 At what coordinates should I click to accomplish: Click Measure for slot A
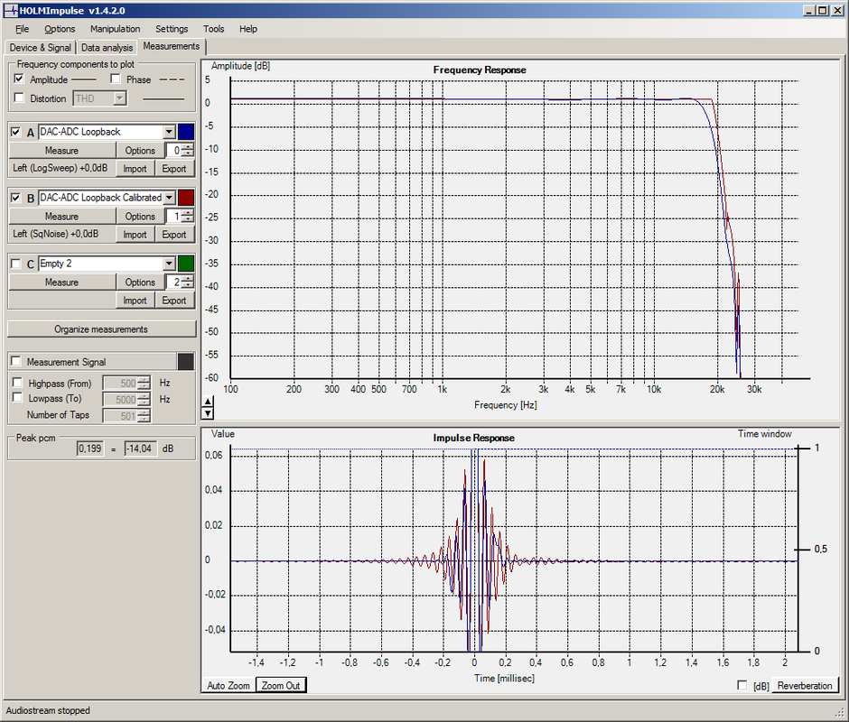(x=61, y=151)
